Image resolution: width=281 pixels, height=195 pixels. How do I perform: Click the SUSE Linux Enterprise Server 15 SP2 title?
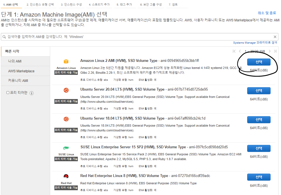tap(133, 147)
